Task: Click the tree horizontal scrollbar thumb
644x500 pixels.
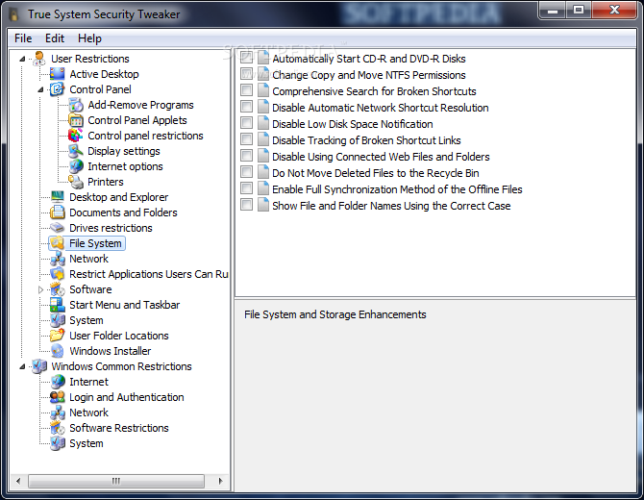Action: 115,481
